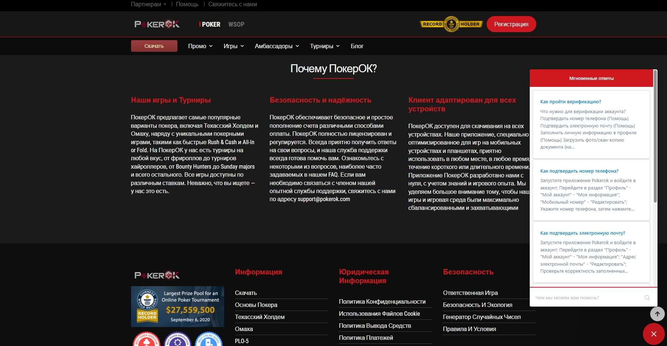Screen dimensions: 667x346
Task: Switch to the WSOP tab
Action: pos(236,24)
